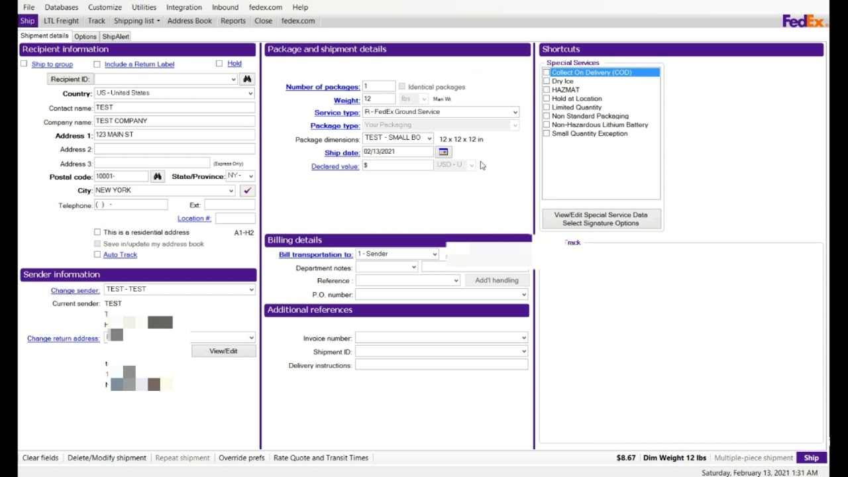Click Number of packages link
The width and height of the screenshot is (848, 477).
click(323, 87)
